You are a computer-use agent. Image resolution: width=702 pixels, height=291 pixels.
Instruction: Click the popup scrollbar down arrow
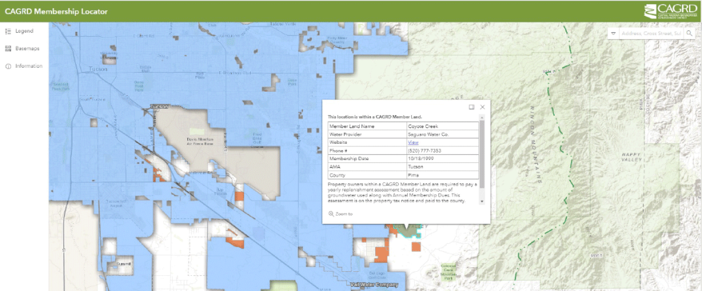coord(482,201)
